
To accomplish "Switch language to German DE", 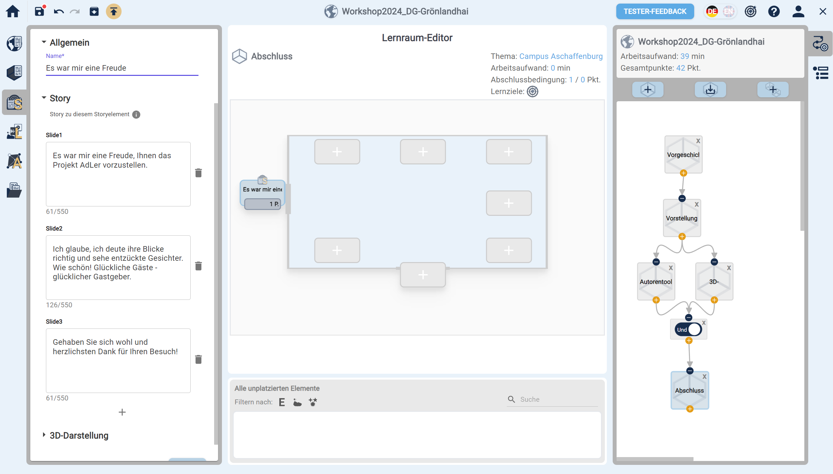I will pyautogui.click(x=712, y=12).
